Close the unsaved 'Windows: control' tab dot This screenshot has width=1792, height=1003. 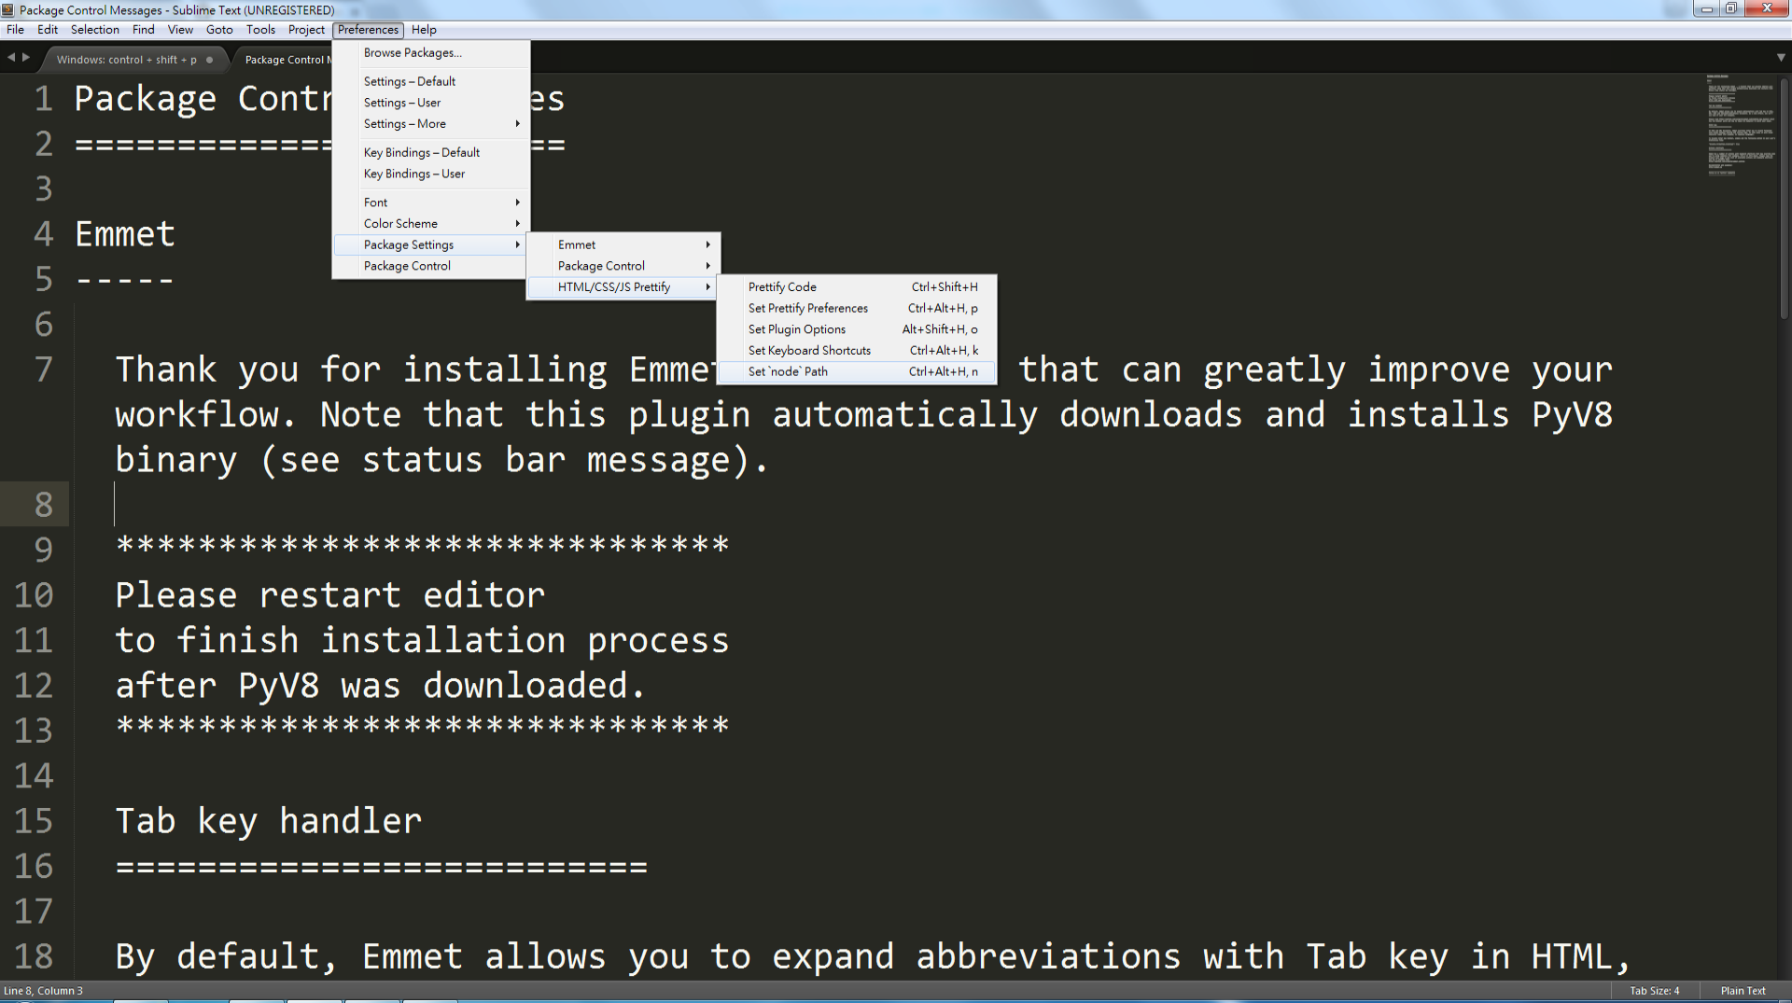tap(209, 60)
